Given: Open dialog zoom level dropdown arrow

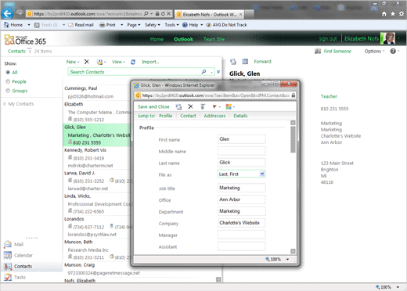Looking at the screenshot, I should click(287, 259).
